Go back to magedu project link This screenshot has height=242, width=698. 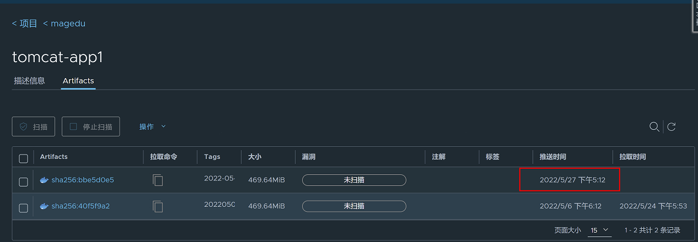(64, 24)
